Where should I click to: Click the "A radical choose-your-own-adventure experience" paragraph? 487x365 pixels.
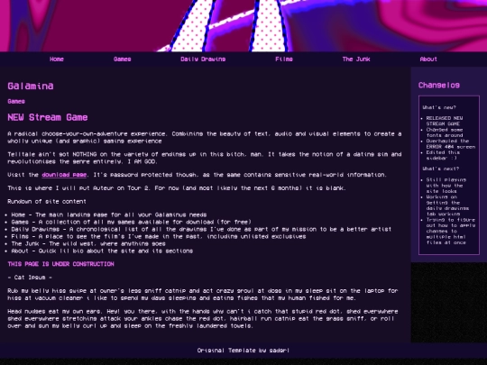[205, 137]
